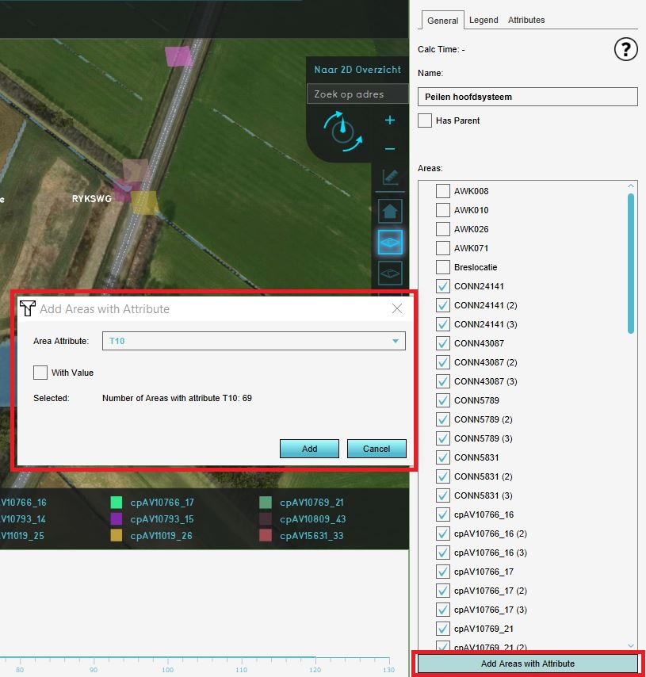Toggle the Has Parent checkbox
Image resolution: width=646 pixels, height=677 pixels.
point(425,120)
